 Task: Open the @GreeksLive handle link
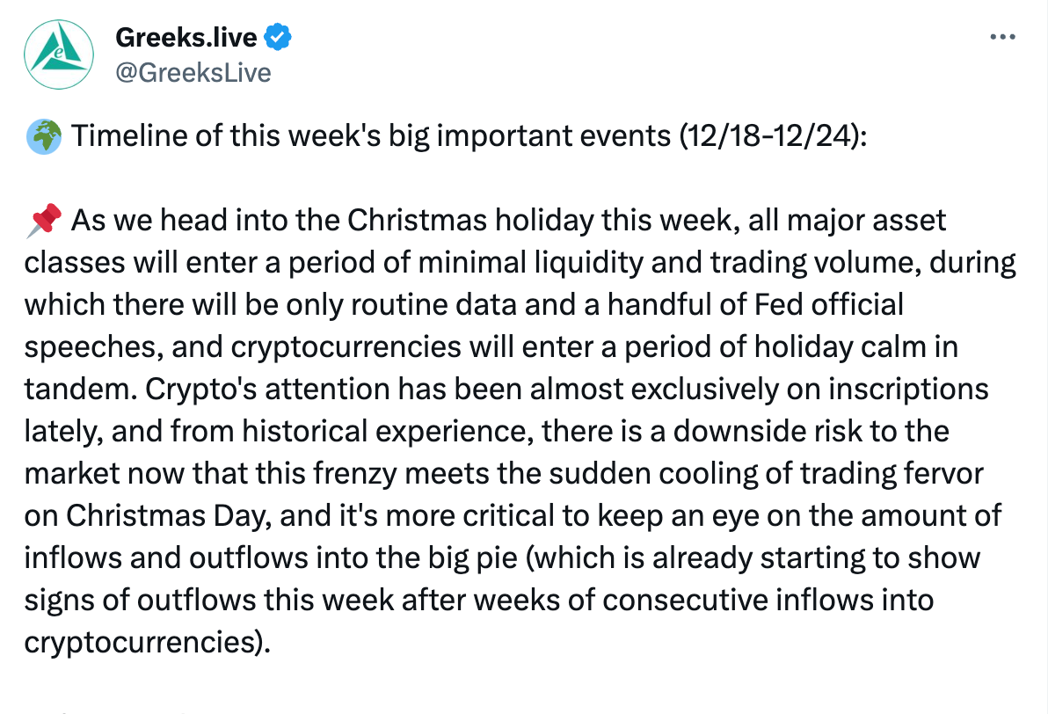coord(193,72)
